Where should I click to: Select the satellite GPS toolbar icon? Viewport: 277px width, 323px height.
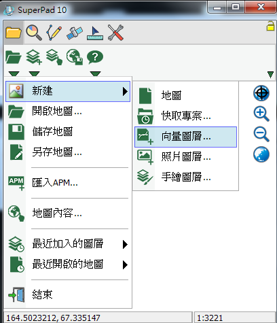point(75,33)
